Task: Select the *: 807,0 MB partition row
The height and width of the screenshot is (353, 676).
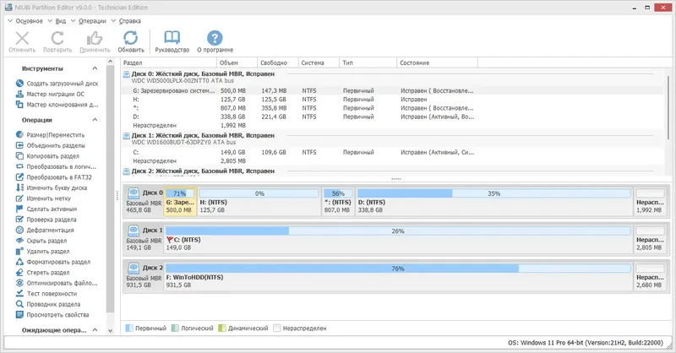Action: click(x=392, y=108)
